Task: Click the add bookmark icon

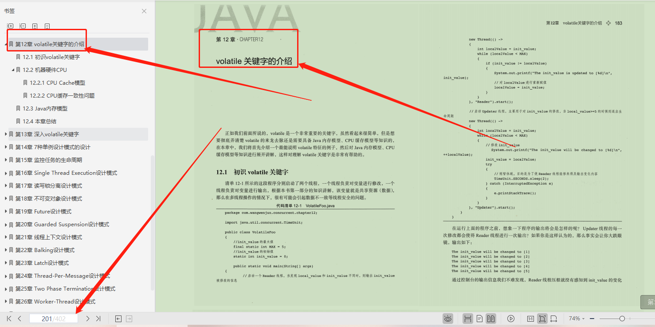Action: [x=35, y=26]
